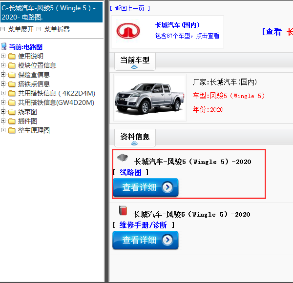293x283 pixels.
Task: Click arrow icon on 线路图 查看详细 button
Action: [167, 187]
